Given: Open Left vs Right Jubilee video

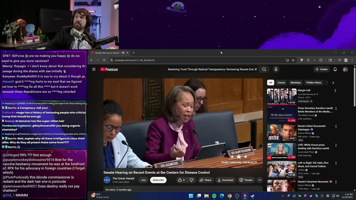Looking at the screenshot, I should [282, 169].
